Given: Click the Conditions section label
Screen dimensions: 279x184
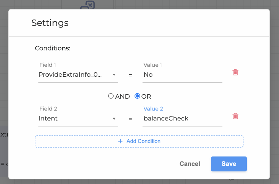Looking at the screenshot, I should coord(53,48).
